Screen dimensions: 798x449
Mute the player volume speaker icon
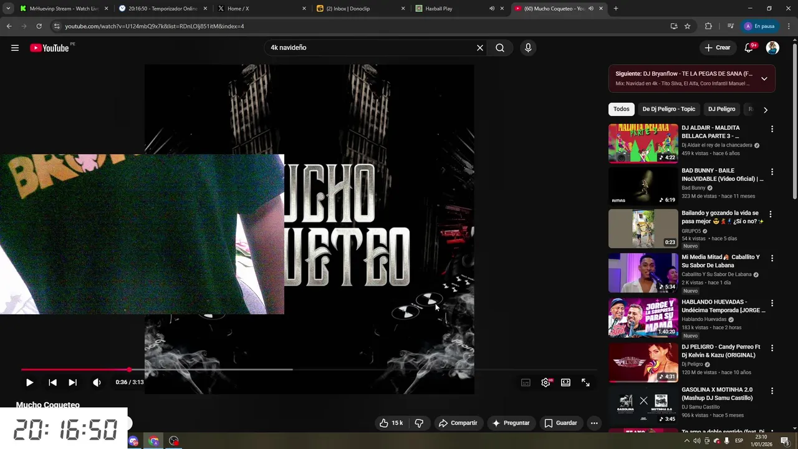click(97, 382)
